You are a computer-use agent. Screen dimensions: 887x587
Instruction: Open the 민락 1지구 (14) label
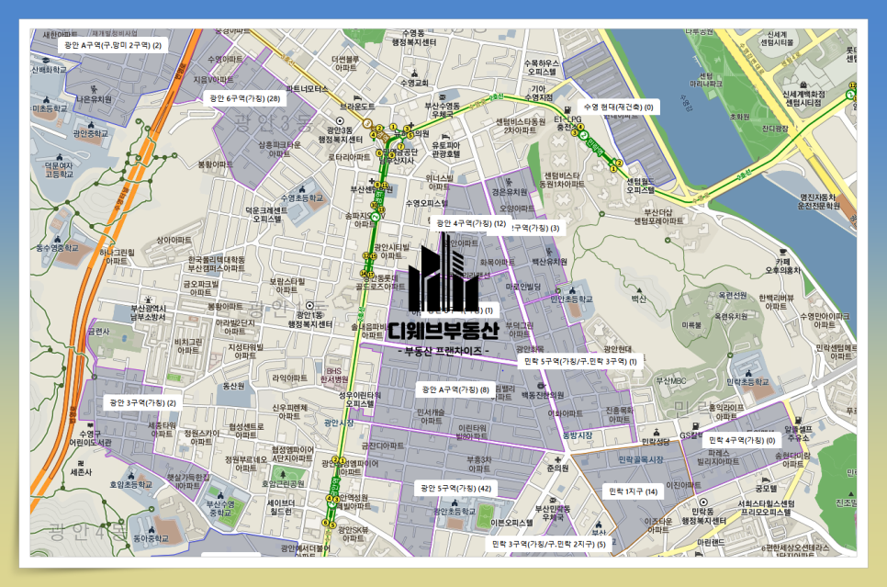[x=633, y=491]
